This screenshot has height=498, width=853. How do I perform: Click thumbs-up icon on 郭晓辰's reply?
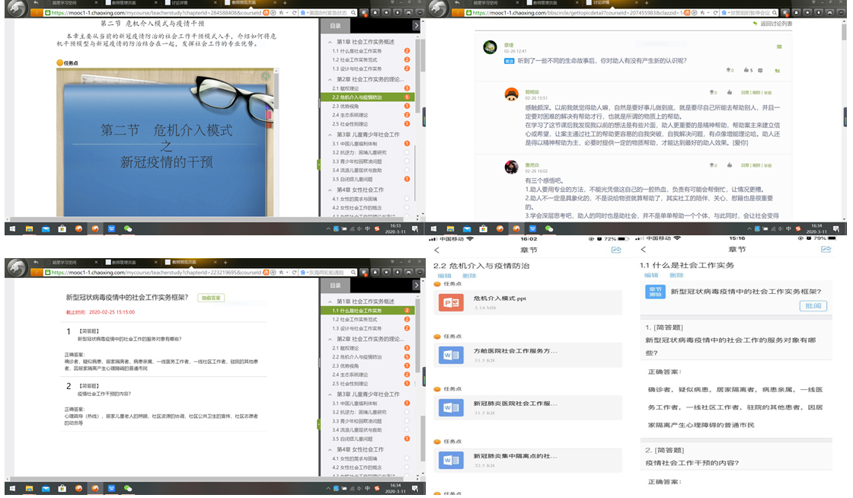(x=730, y=92)
